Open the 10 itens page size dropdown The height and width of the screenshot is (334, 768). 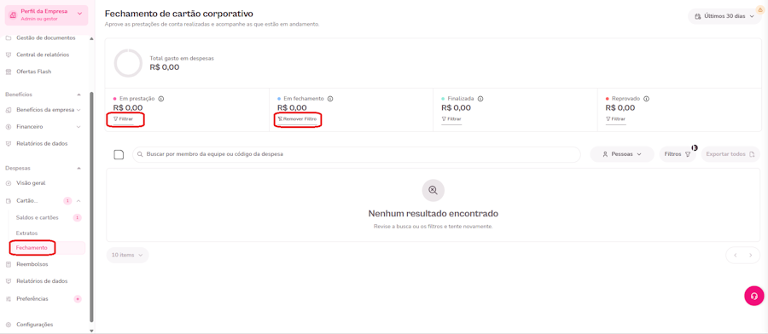point(127,255)
